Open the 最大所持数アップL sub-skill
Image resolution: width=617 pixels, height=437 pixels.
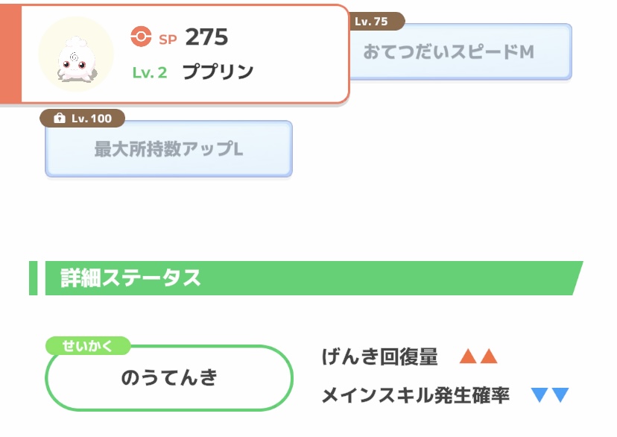point(168,149)
